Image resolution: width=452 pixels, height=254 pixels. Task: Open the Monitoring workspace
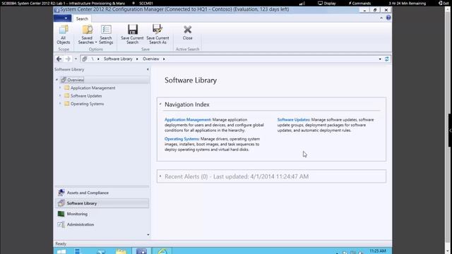[102, 214]
